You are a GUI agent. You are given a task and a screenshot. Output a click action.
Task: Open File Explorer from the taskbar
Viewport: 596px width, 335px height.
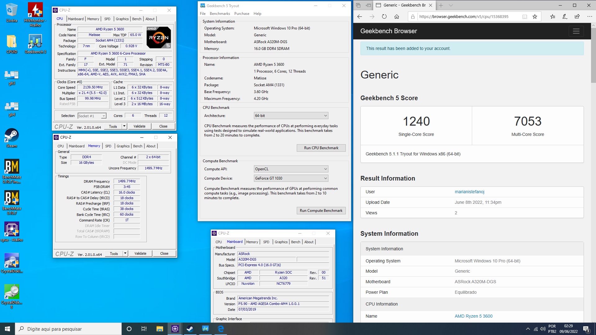160,329
